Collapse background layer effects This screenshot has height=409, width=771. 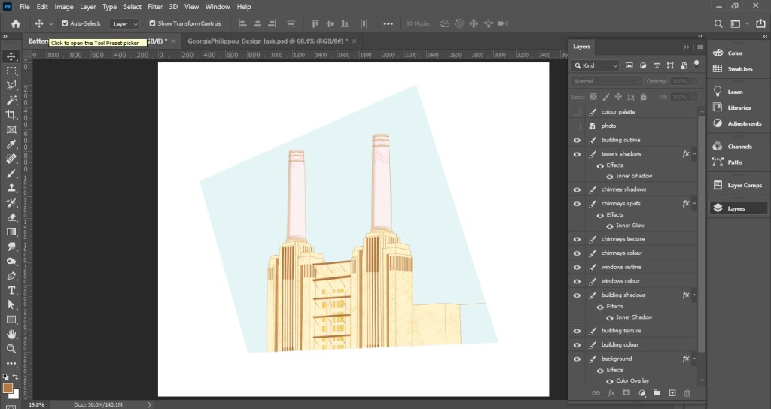pyautogui.click(x=694, y=359)
